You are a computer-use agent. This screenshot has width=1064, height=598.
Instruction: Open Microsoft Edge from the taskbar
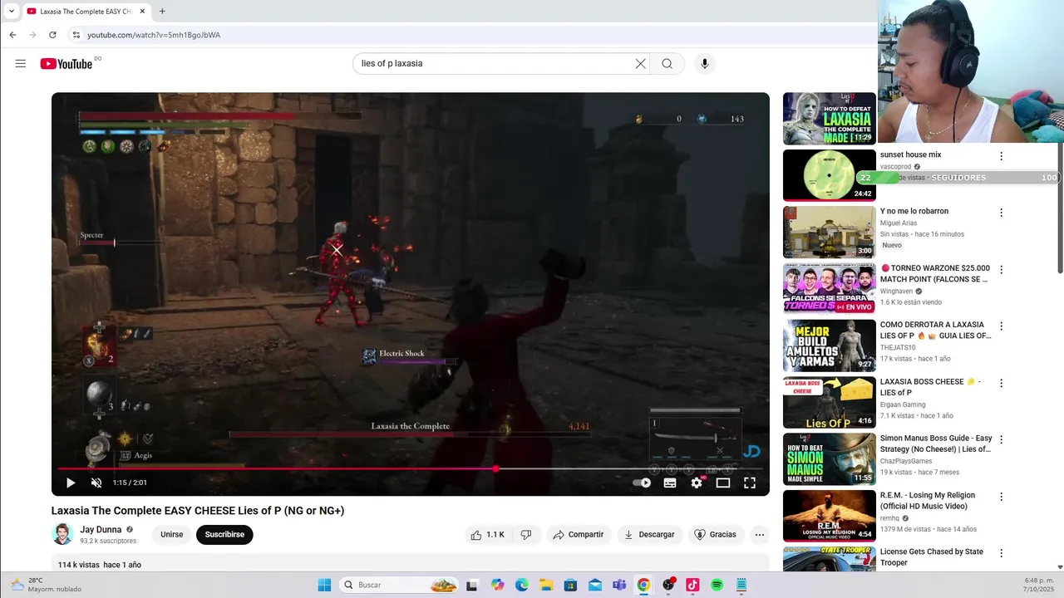pyautogui.click(x=521, y=585)
